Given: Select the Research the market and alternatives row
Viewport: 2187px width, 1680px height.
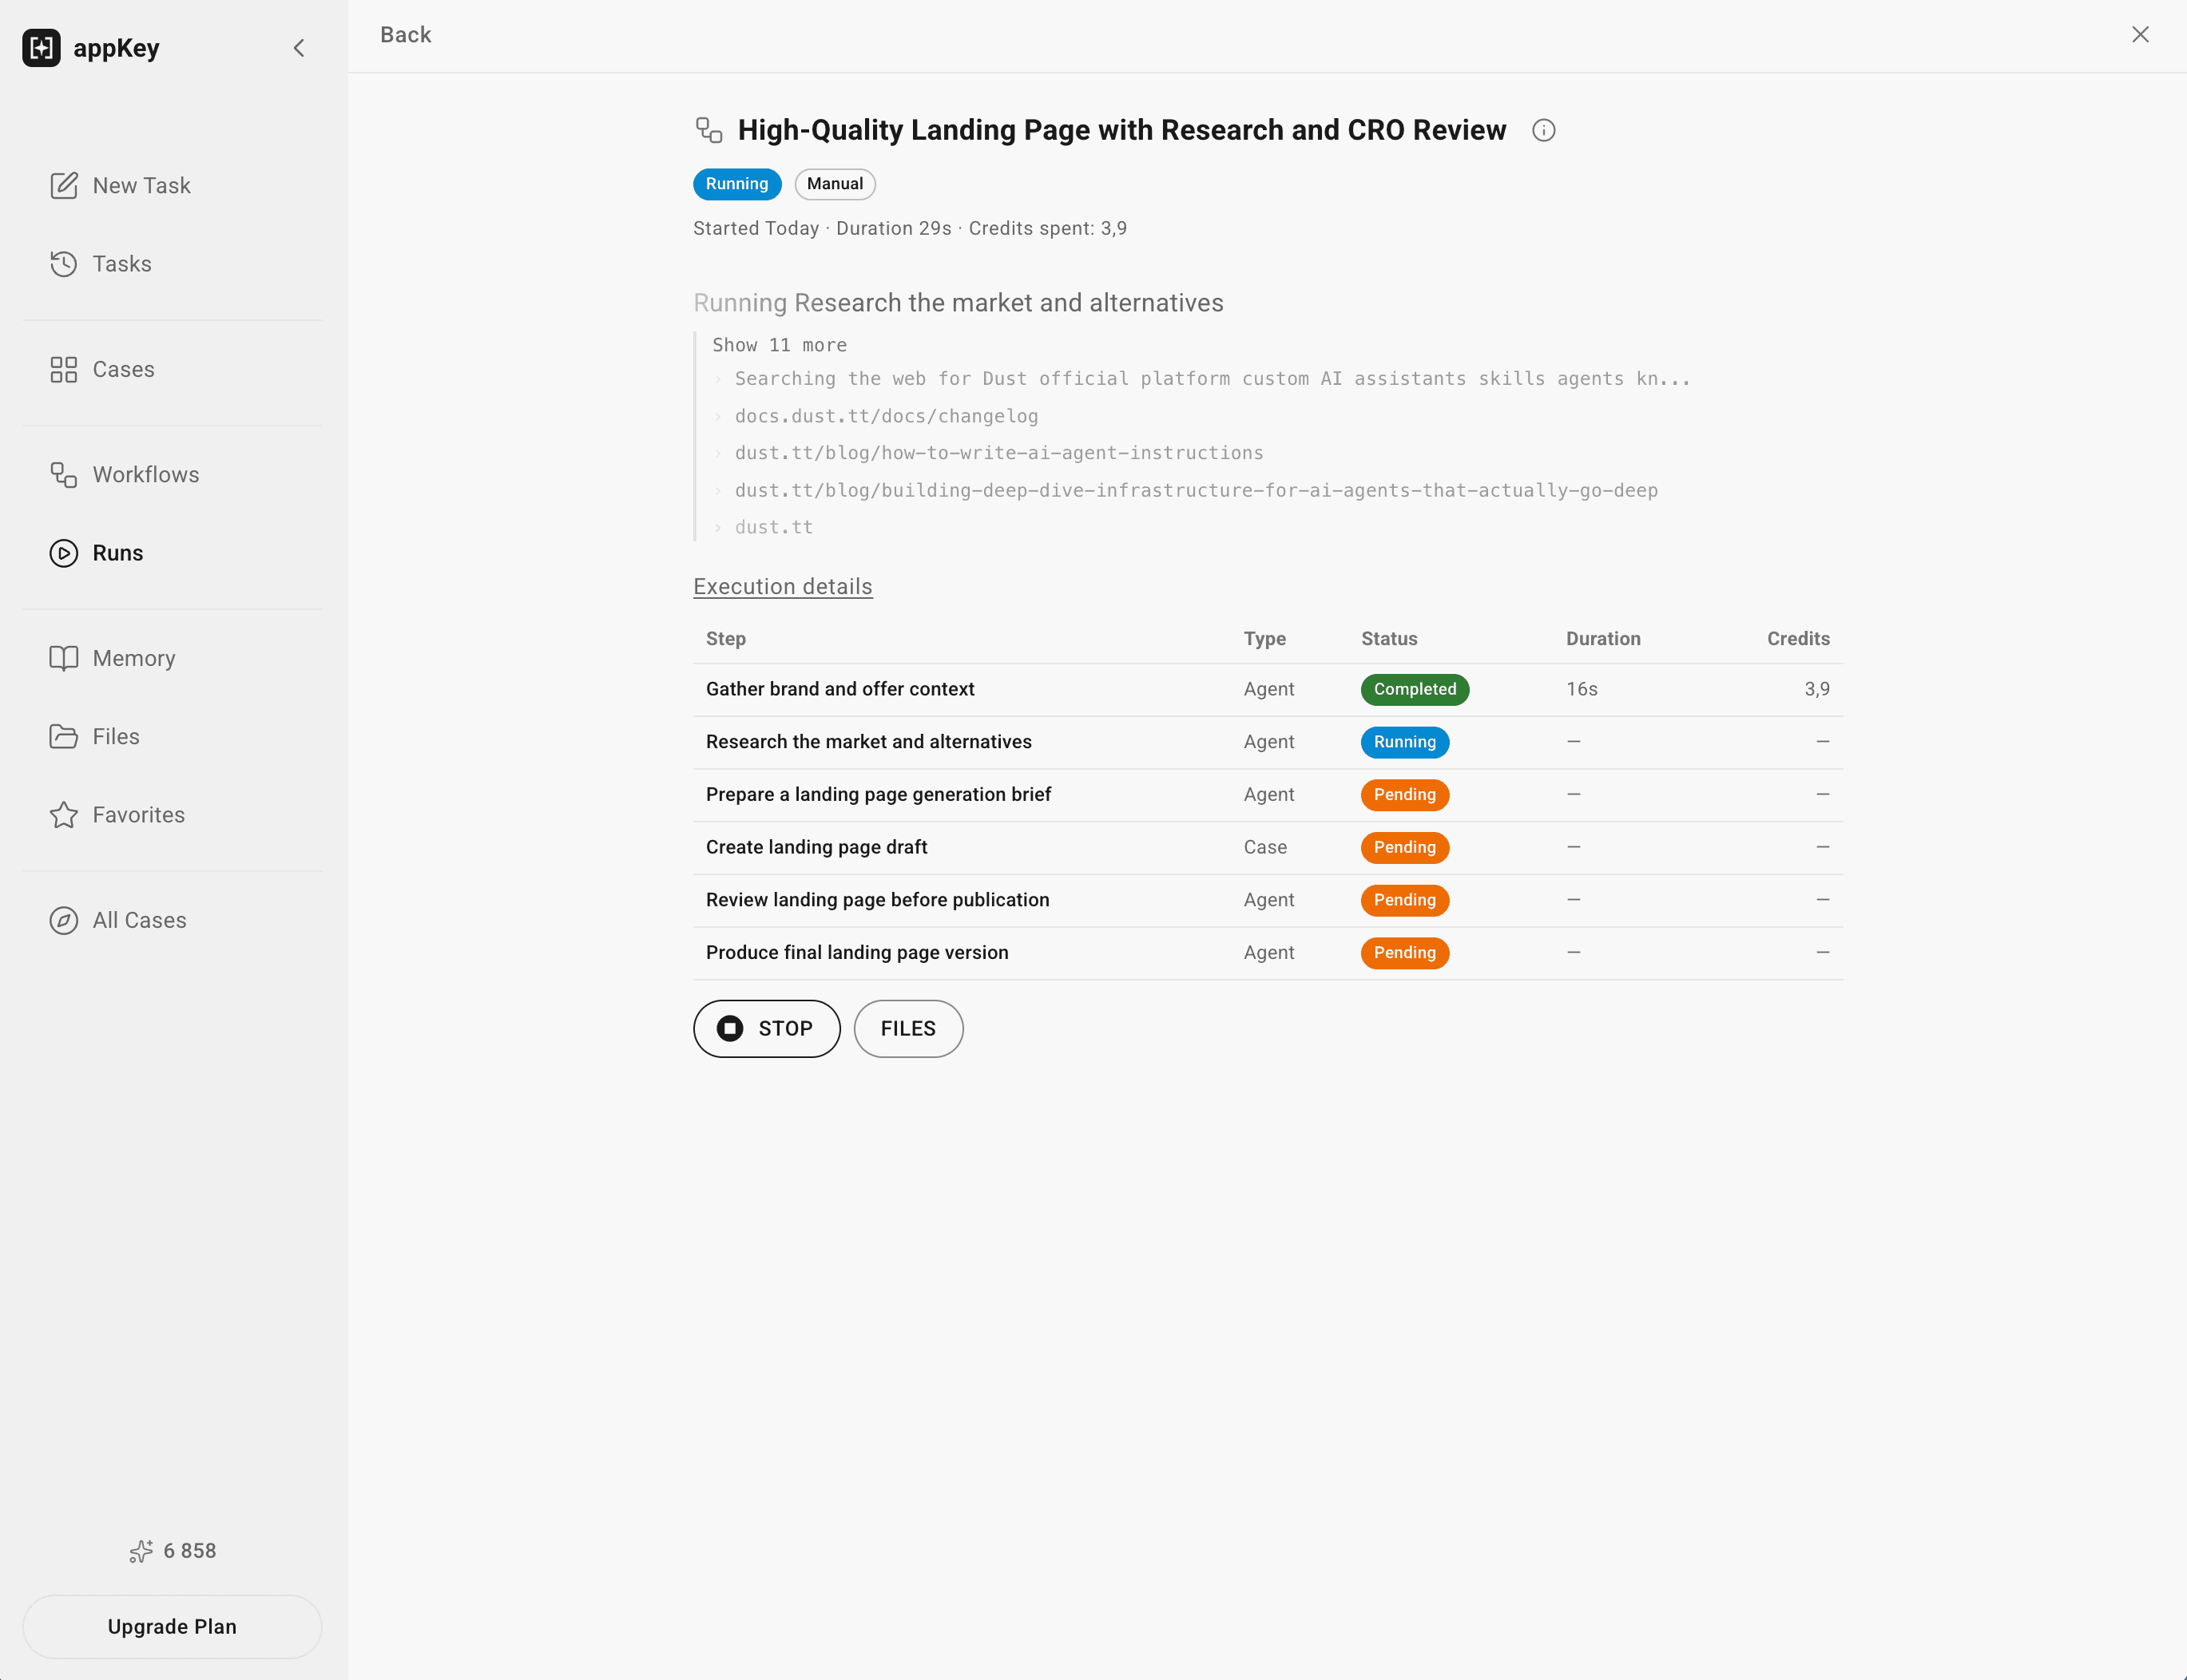Looking at the screenshot, I should pos(1268,742).
